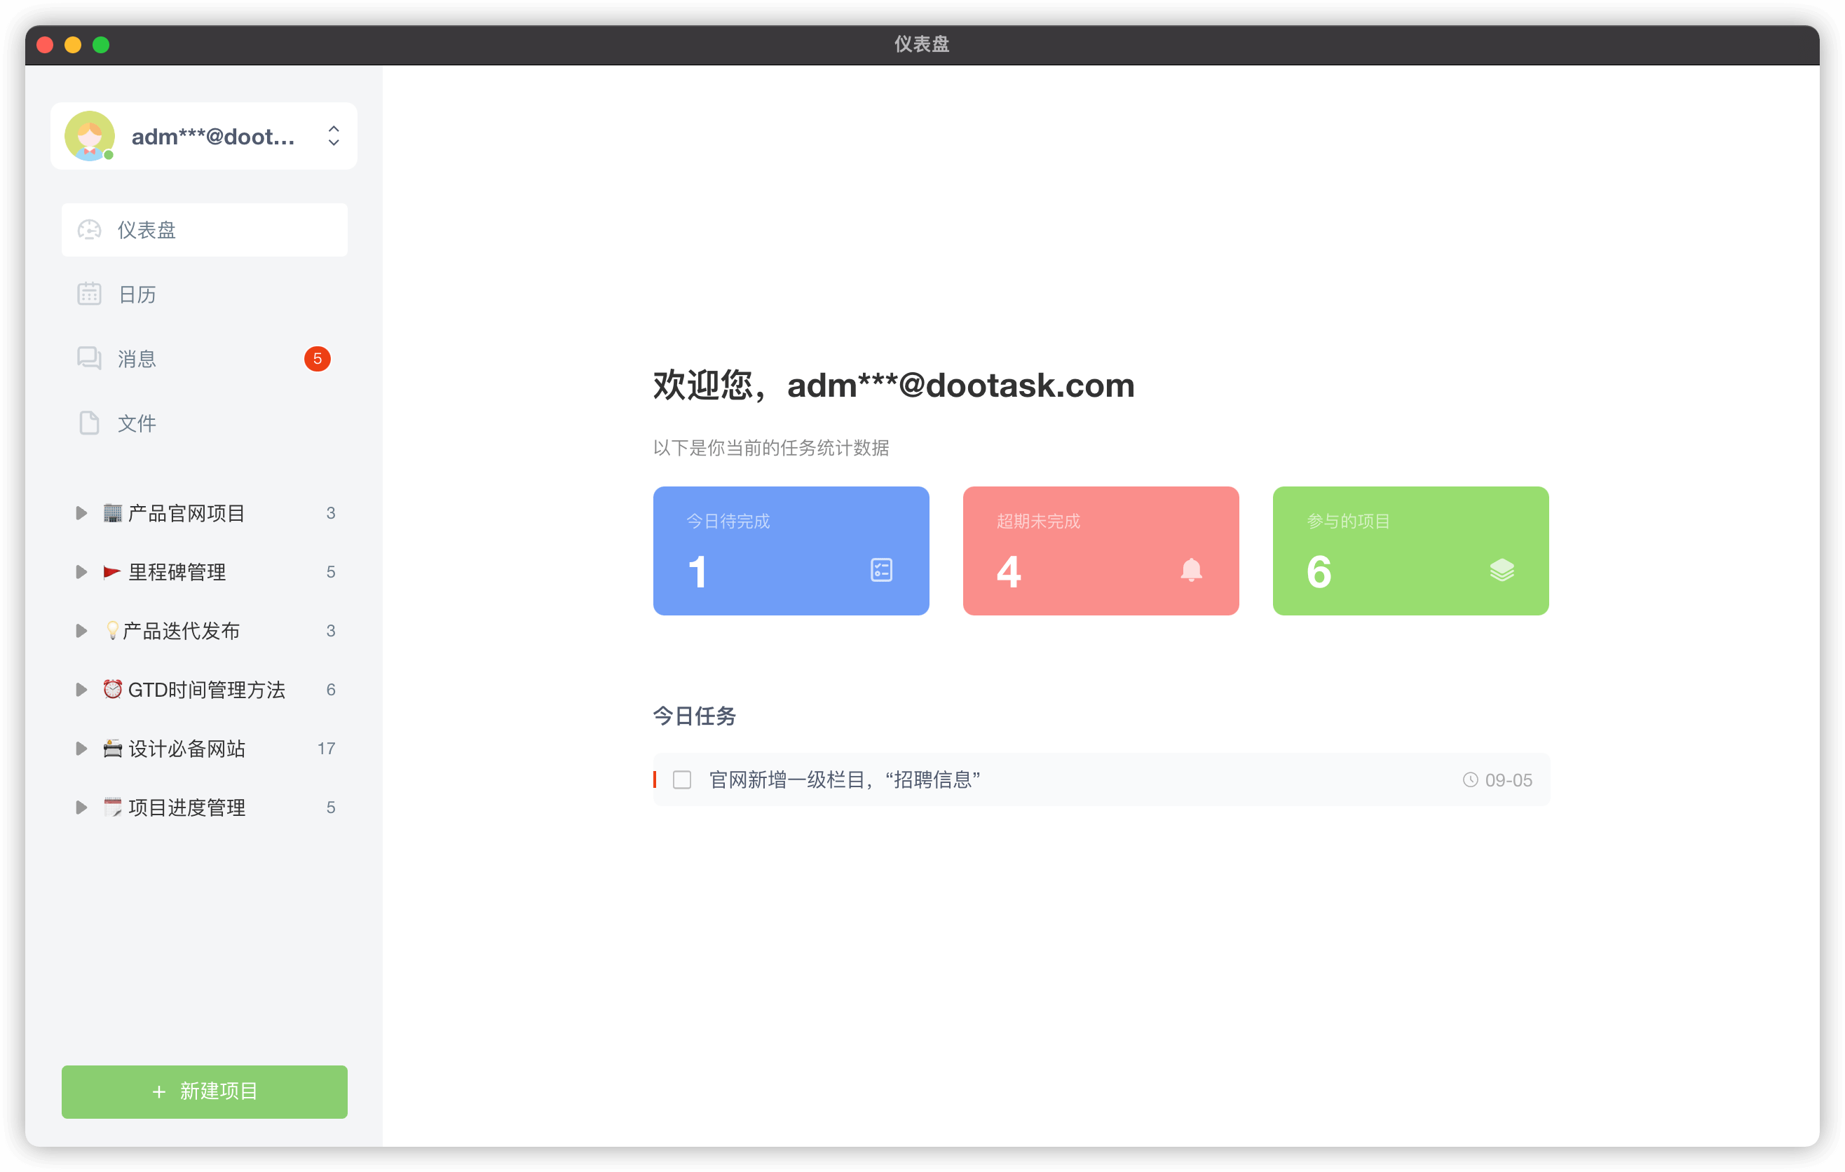
Task: Switch to the 日历 section
Action: [x=137, y=294]
